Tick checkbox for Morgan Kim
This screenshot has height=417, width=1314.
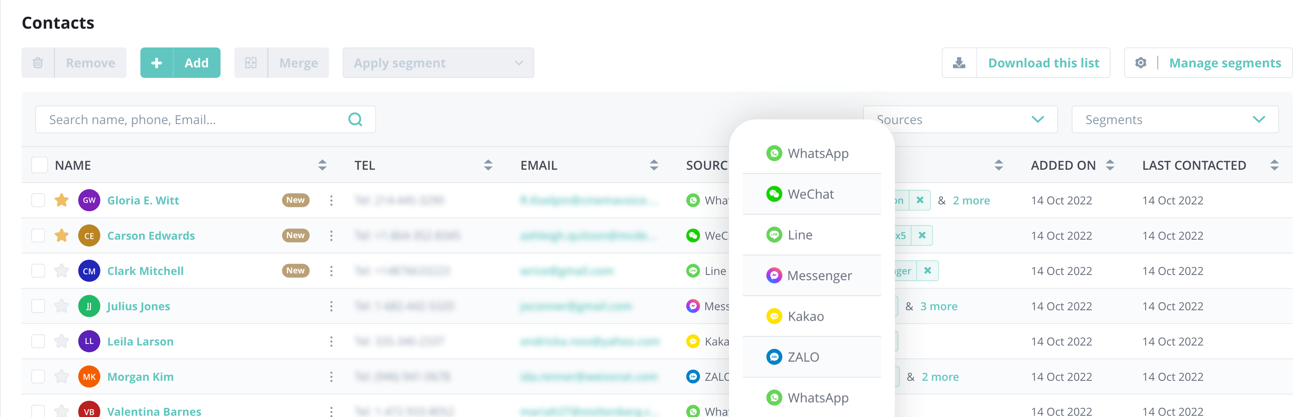pos(38,376)
